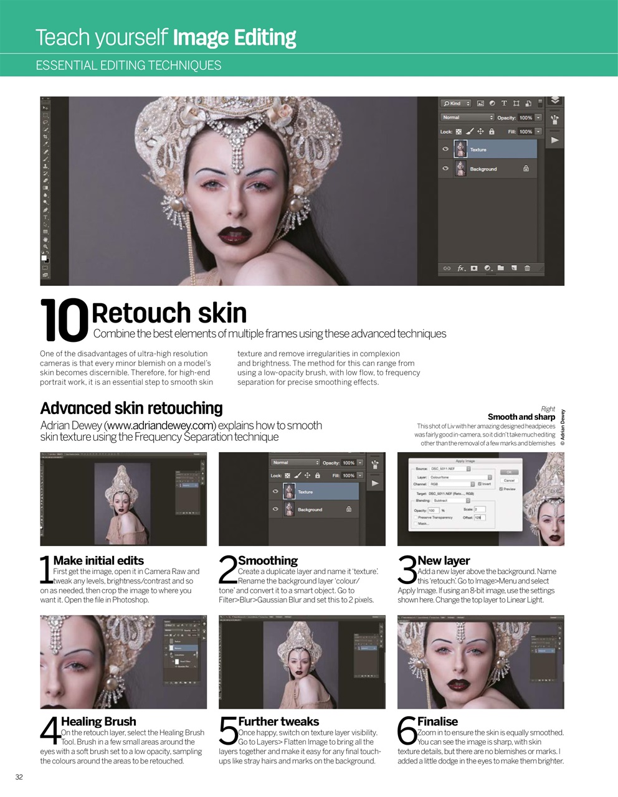618x797 pixels.
Task: Select the Lasso tool
Action: 46,123
